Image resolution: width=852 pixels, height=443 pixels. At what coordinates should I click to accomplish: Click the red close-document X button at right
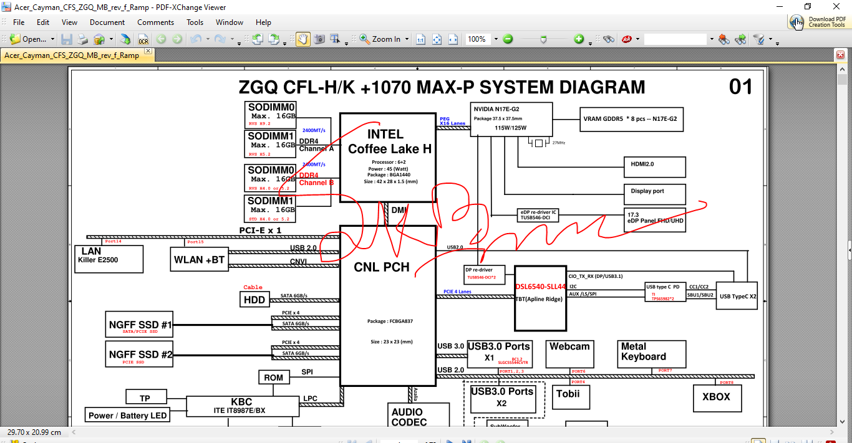[840, 55]
